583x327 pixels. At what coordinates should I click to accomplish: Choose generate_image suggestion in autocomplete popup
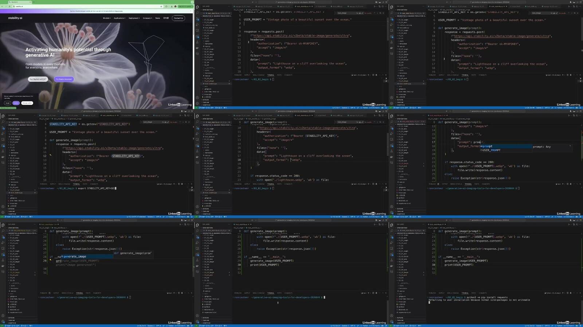pos(87,256)
